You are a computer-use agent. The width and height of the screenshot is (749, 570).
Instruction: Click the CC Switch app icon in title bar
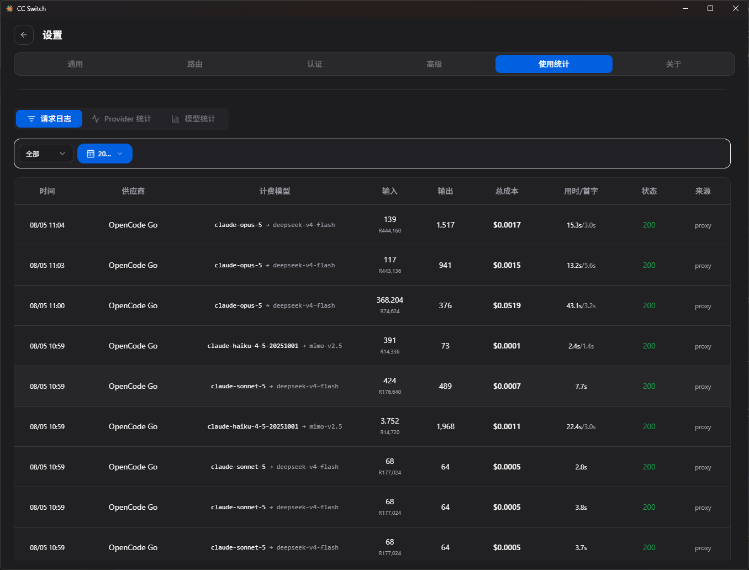pyautogui.click(x=9, y=8)
